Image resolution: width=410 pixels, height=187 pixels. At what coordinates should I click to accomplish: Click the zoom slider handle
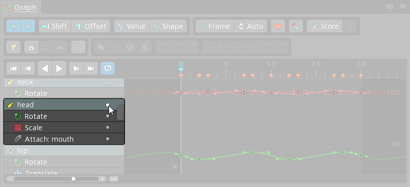[x=73, y=179]
